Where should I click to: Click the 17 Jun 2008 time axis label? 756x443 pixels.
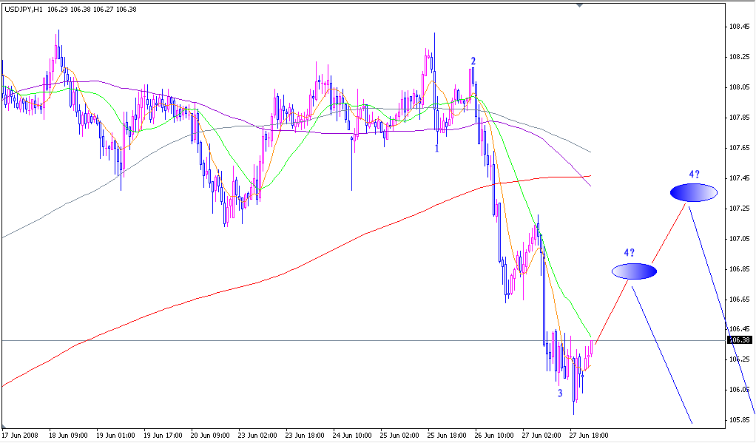click(22, 436)
